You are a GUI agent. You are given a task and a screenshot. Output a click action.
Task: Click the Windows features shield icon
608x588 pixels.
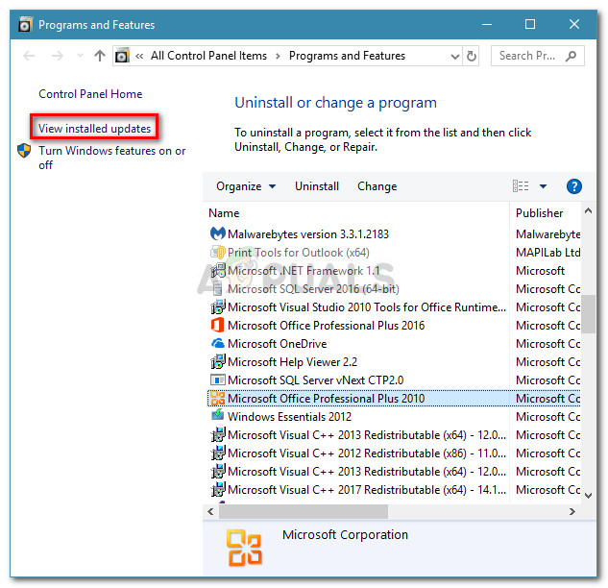[24, 152]
